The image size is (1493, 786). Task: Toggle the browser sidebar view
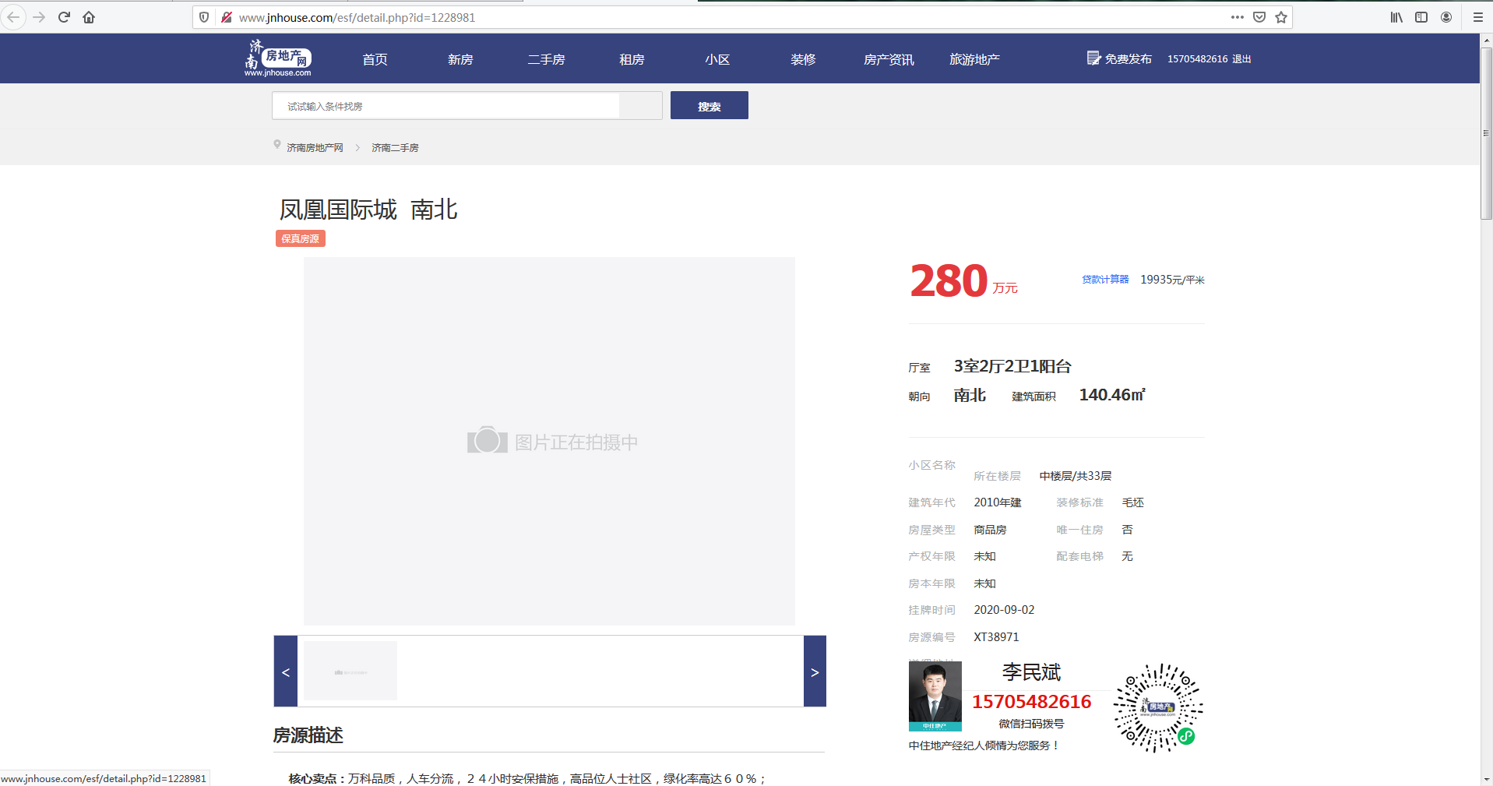coord(1421,17)
